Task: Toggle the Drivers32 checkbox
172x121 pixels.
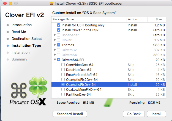Action: click(x=59, y=50)
